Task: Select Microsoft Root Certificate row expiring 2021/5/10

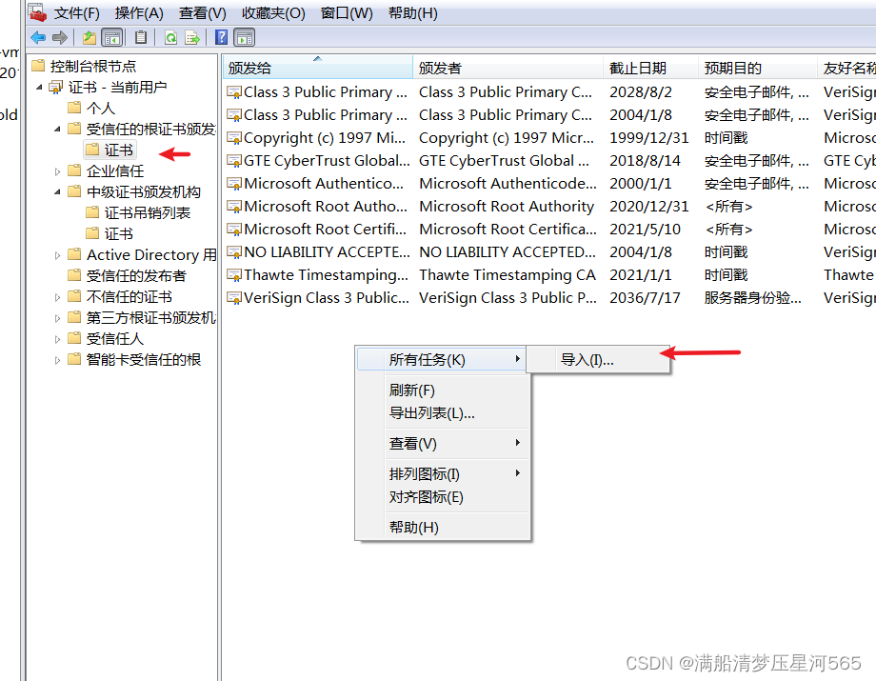Action: coord(549,230)
